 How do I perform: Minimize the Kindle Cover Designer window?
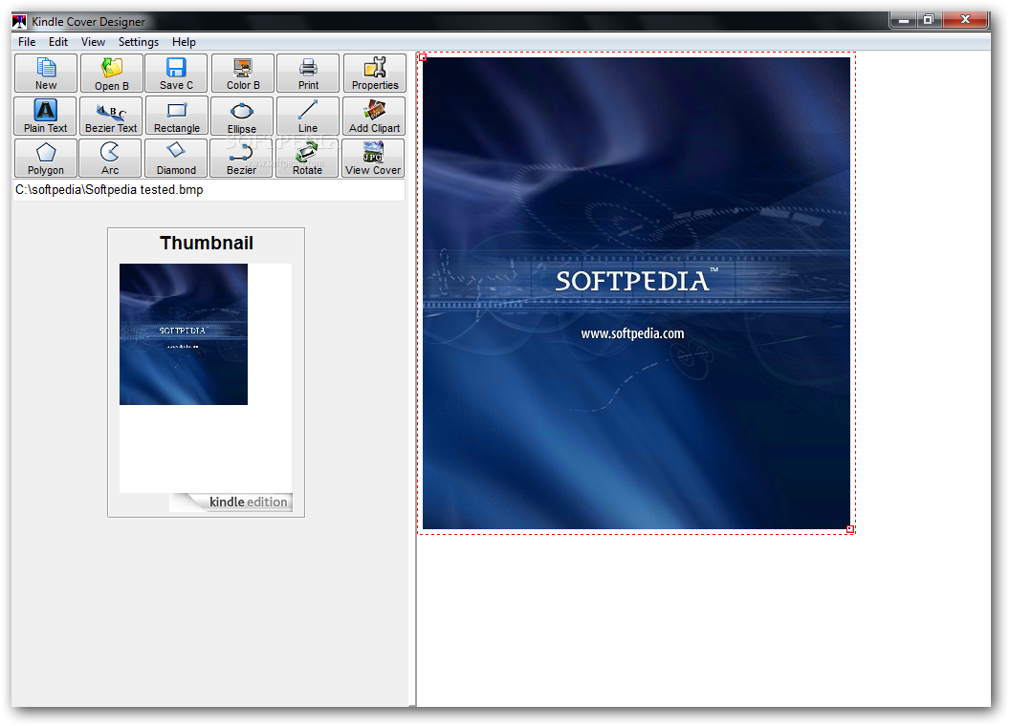click(904, 20)
